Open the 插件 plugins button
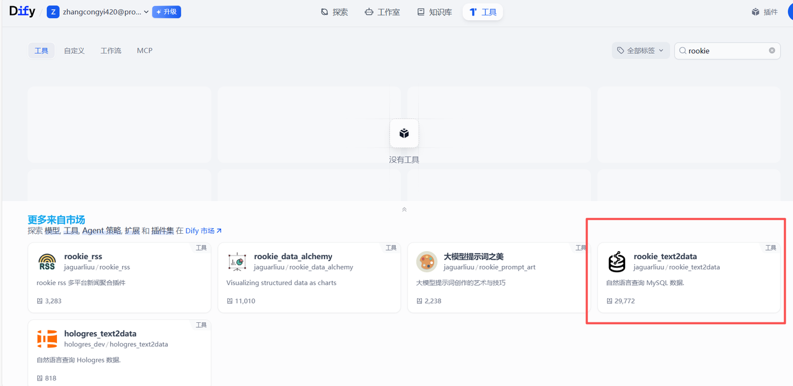Image resolution: width=793 pixels, height=386 pixels. [x=765, y=12]
